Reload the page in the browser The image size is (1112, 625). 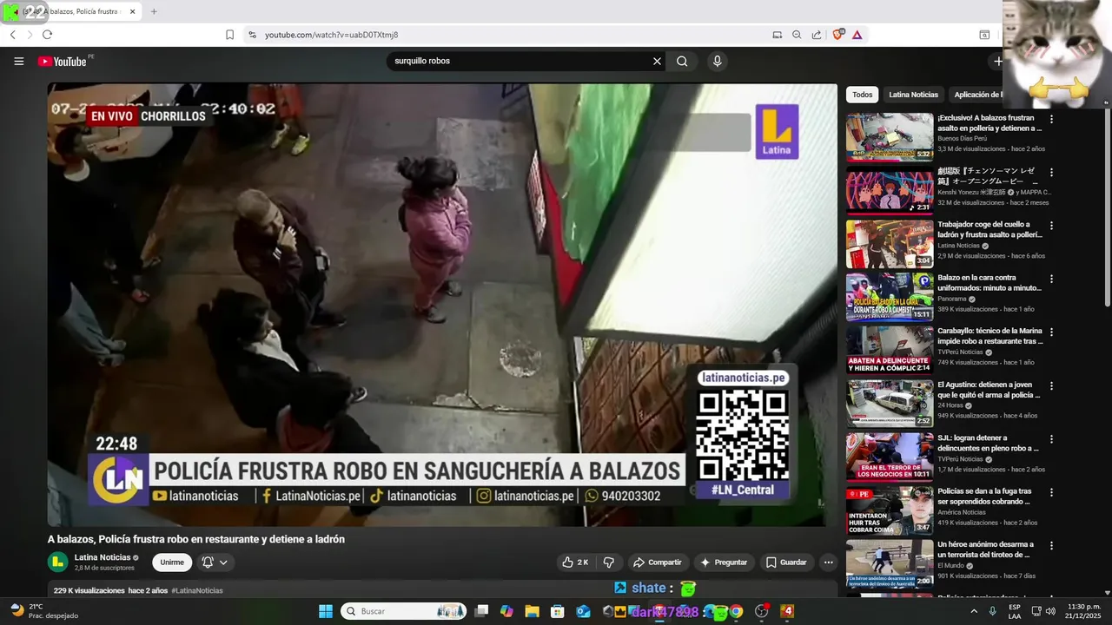47,35
